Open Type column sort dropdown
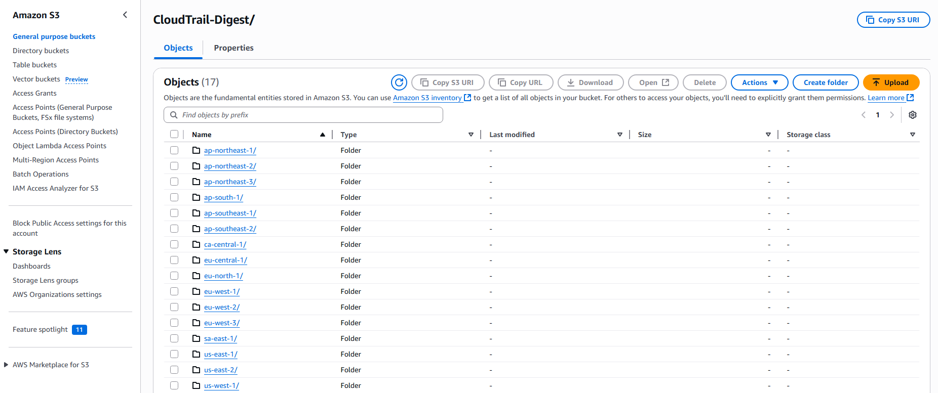 [x=471, y=135]
